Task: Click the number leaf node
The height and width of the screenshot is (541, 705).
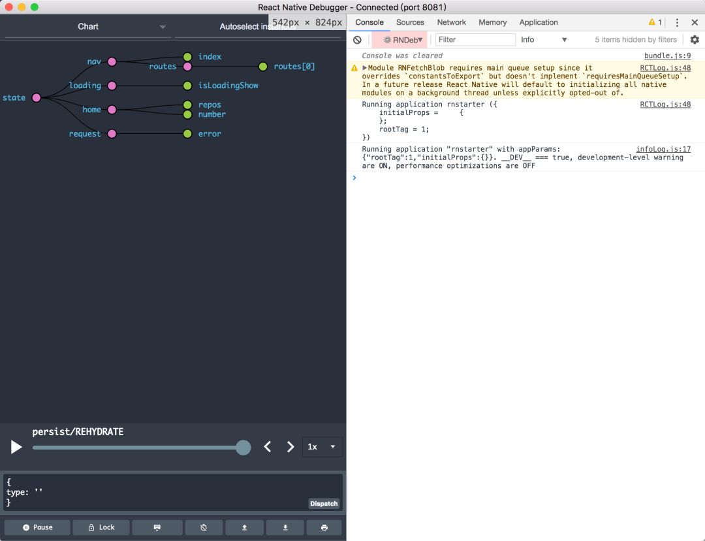Action: [187, 114]
